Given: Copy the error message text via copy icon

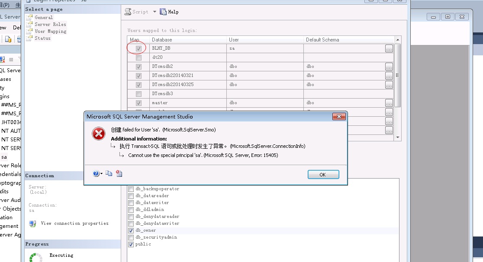Looking at the screenshot, I should [109, 173].
